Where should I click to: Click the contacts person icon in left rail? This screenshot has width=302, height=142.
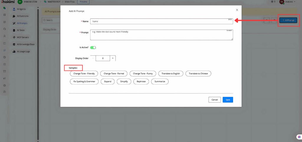point(4,36)
